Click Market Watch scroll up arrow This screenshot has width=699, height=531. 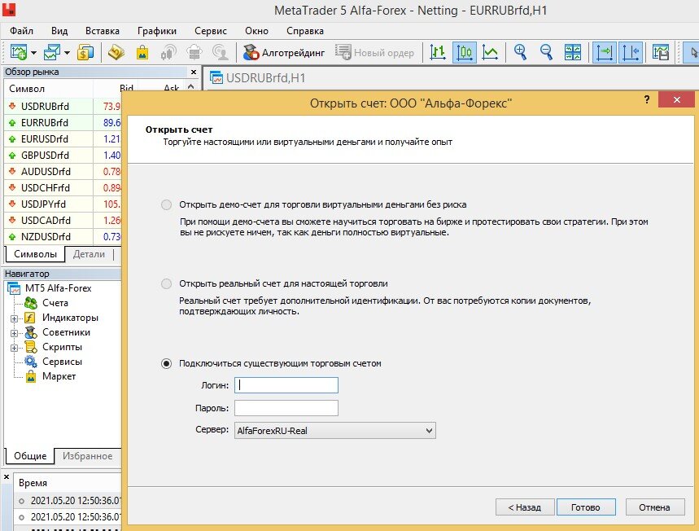coord(191,87)
